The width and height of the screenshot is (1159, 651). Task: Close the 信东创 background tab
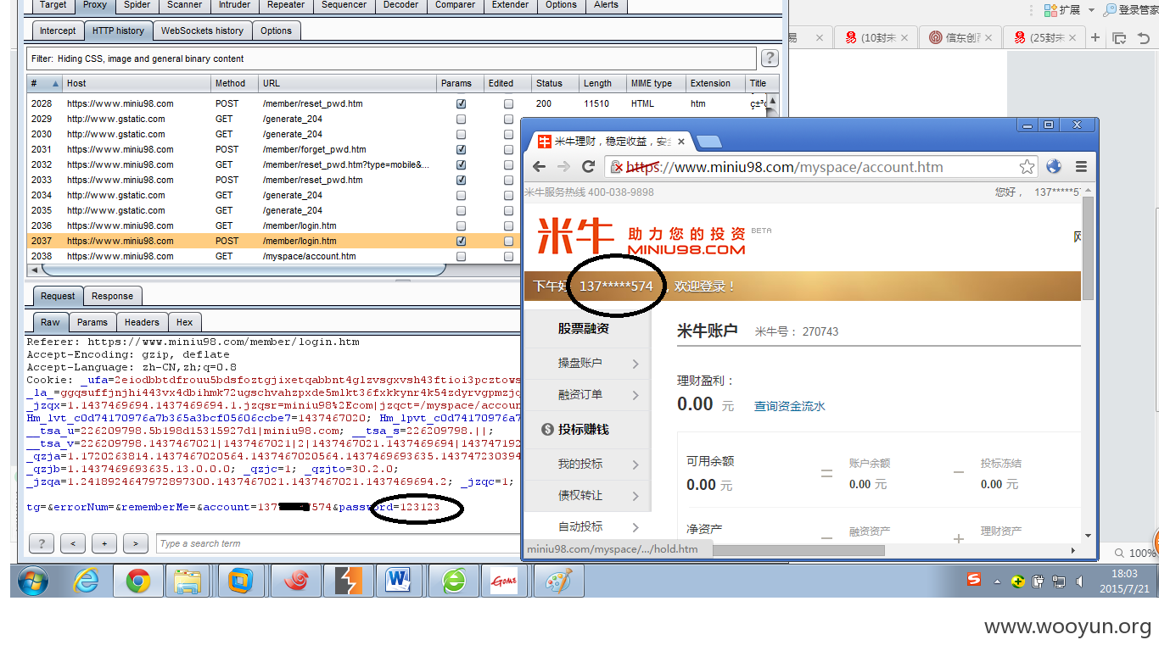pyautogui.click(x=990, y=37)
